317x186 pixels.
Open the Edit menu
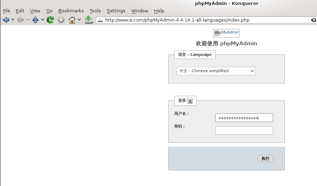[x=20, y=11]
